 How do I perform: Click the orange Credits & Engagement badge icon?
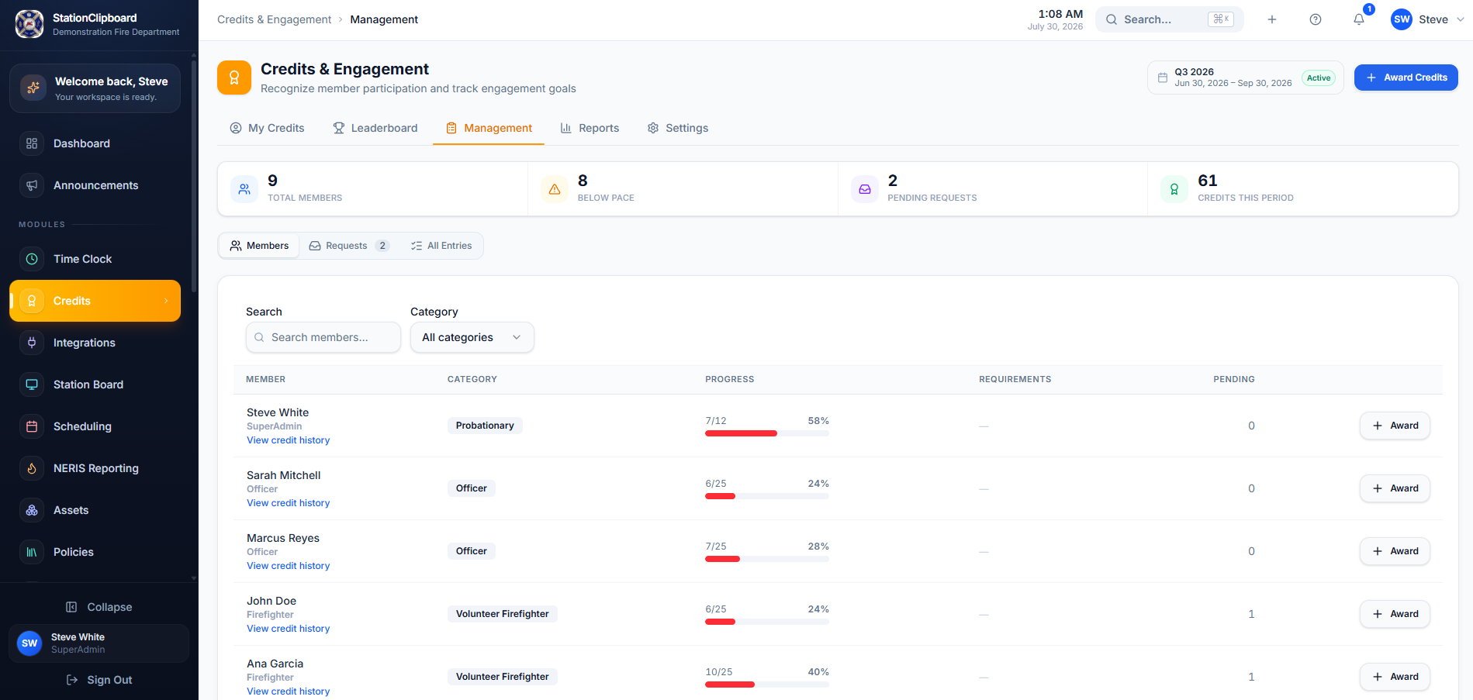(x=234, y=78)
